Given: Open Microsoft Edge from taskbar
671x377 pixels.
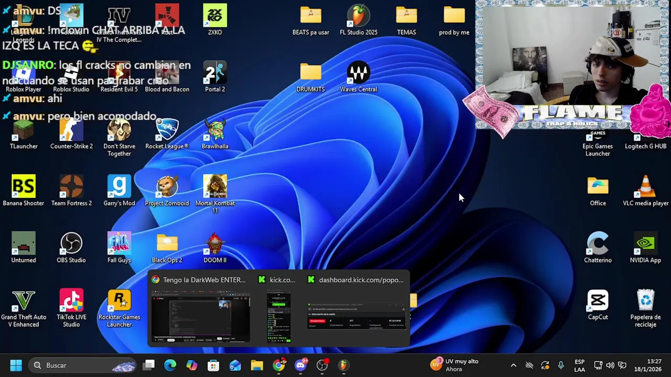Looking at the screenshot, I should click(x=170, y=365).
